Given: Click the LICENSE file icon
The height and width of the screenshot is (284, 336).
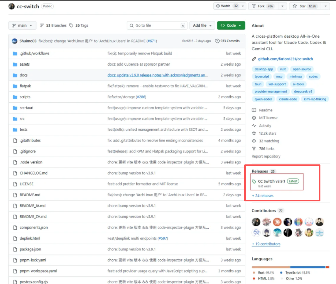Looking at the screenshot, I should coord(15,184).
